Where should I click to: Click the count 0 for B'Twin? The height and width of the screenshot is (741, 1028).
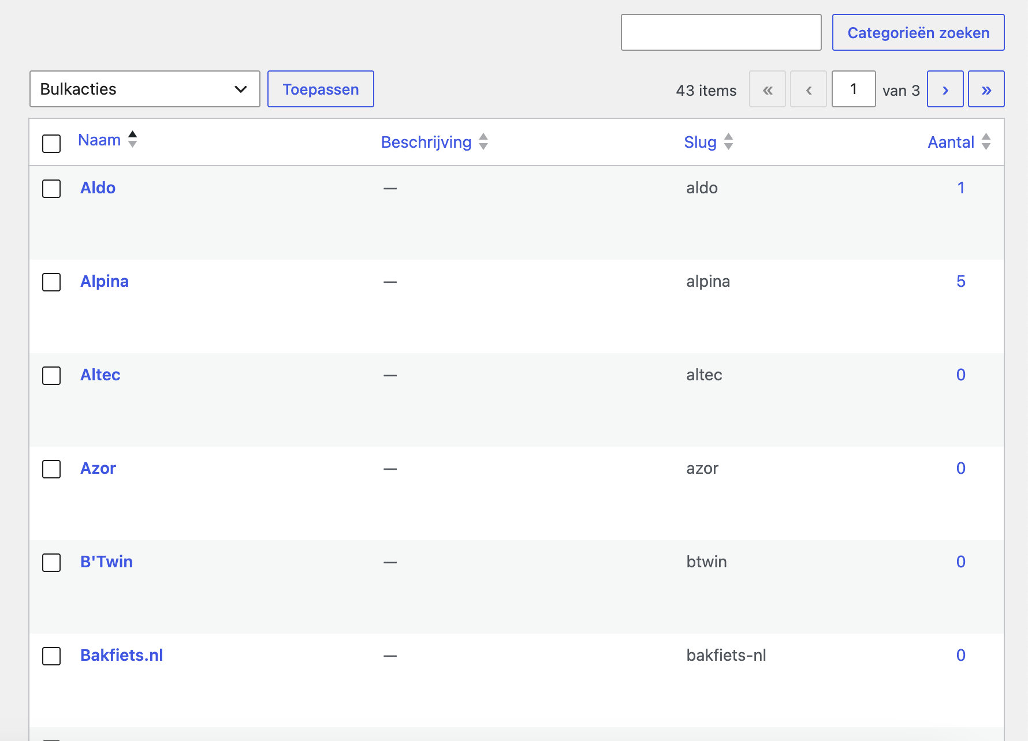pyautogui.click(x=961, y=562)
